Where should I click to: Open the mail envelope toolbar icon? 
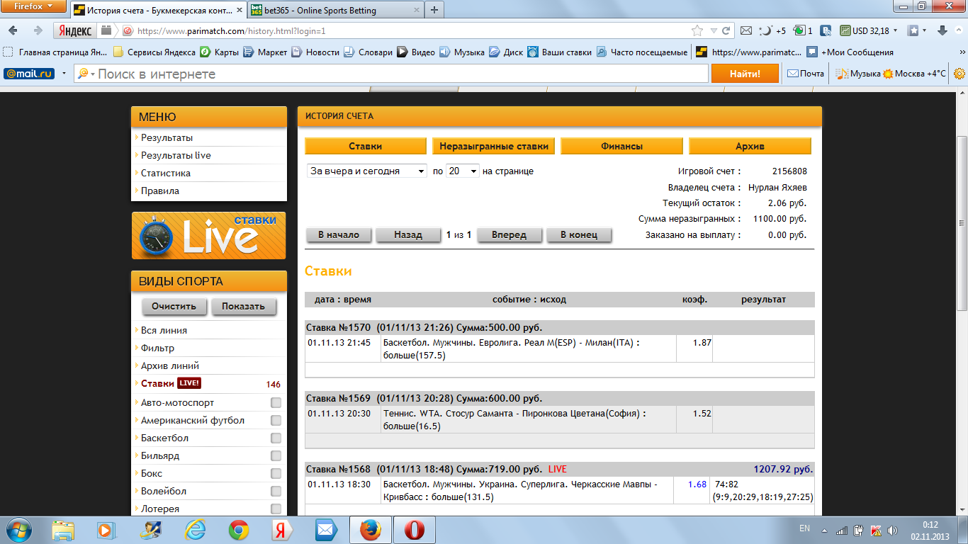point(745,31)
